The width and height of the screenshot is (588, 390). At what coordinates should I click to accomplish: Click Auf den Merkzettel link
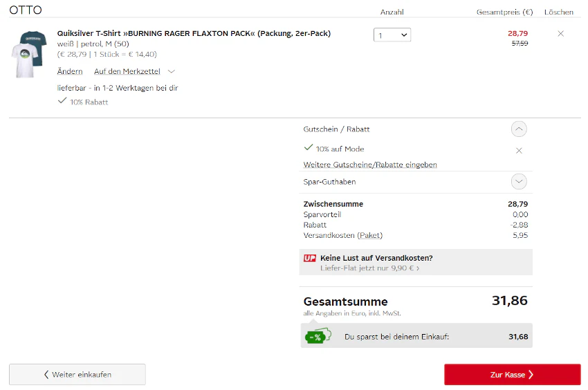pos(127,71)
